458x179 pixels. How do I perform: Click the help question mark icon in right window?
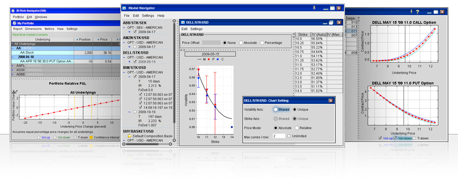pos(418,12)
